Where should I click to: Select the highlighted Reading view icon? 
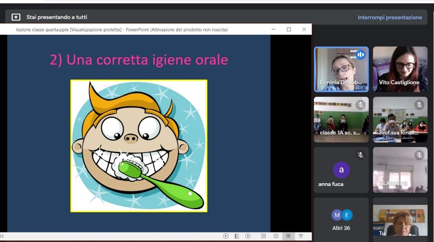[288, 236]
